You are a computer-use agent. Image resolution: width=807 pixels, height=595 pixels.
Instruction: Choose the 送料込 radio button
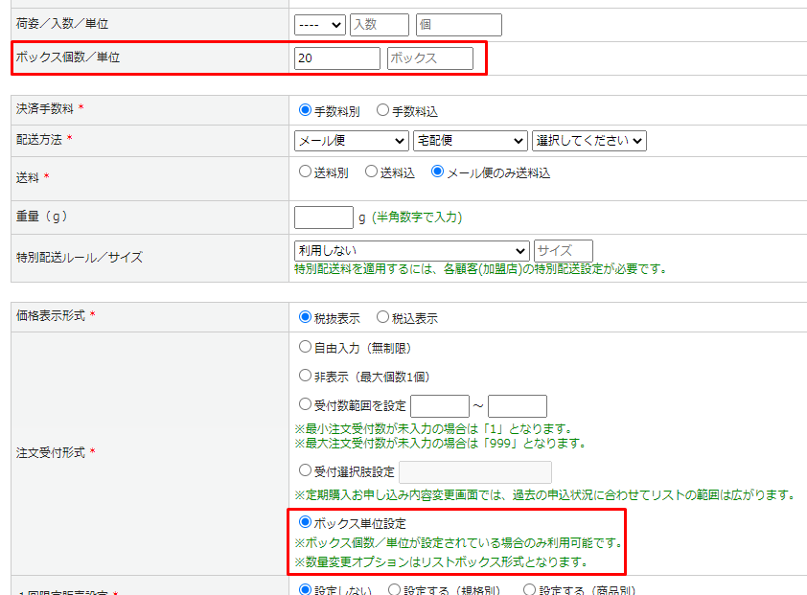[372, 172]
